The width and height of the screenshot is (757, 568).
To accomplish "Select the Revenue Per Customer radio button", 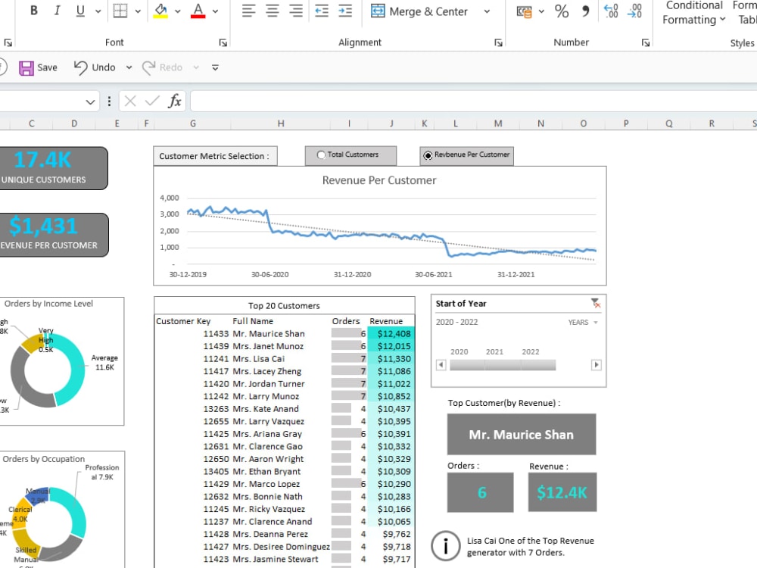I will (x=428, y=155).
